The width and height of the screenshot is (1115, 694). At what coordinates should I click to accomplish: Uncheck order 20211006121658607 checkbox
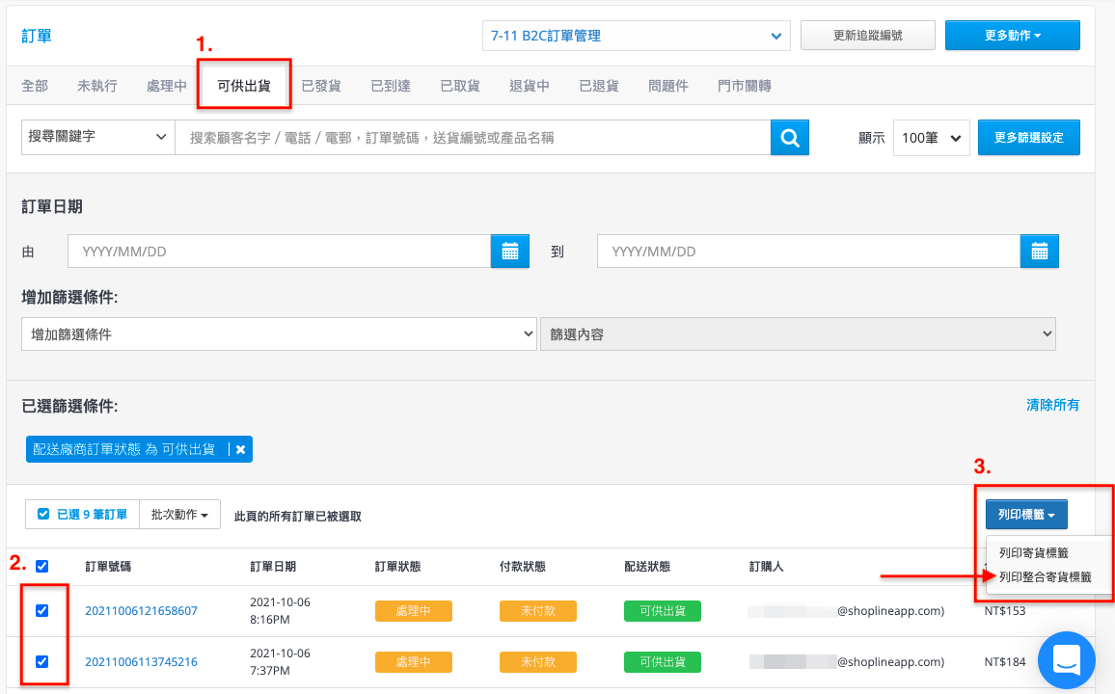tap(41, 610)
